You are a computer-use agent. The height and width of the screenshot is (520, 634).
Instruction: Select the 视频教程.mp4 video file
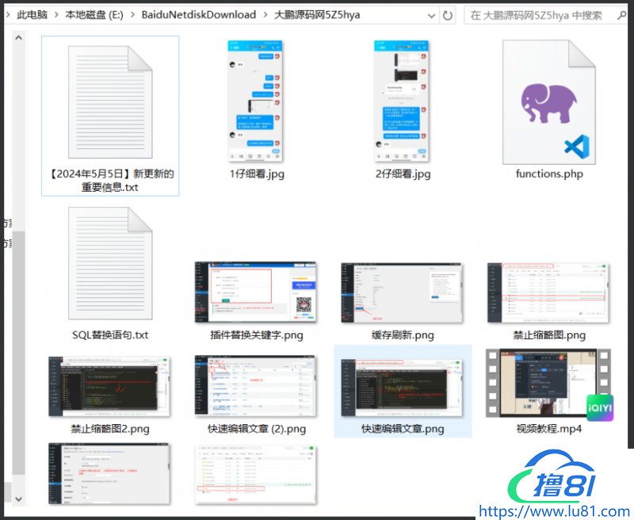[548, 384]
